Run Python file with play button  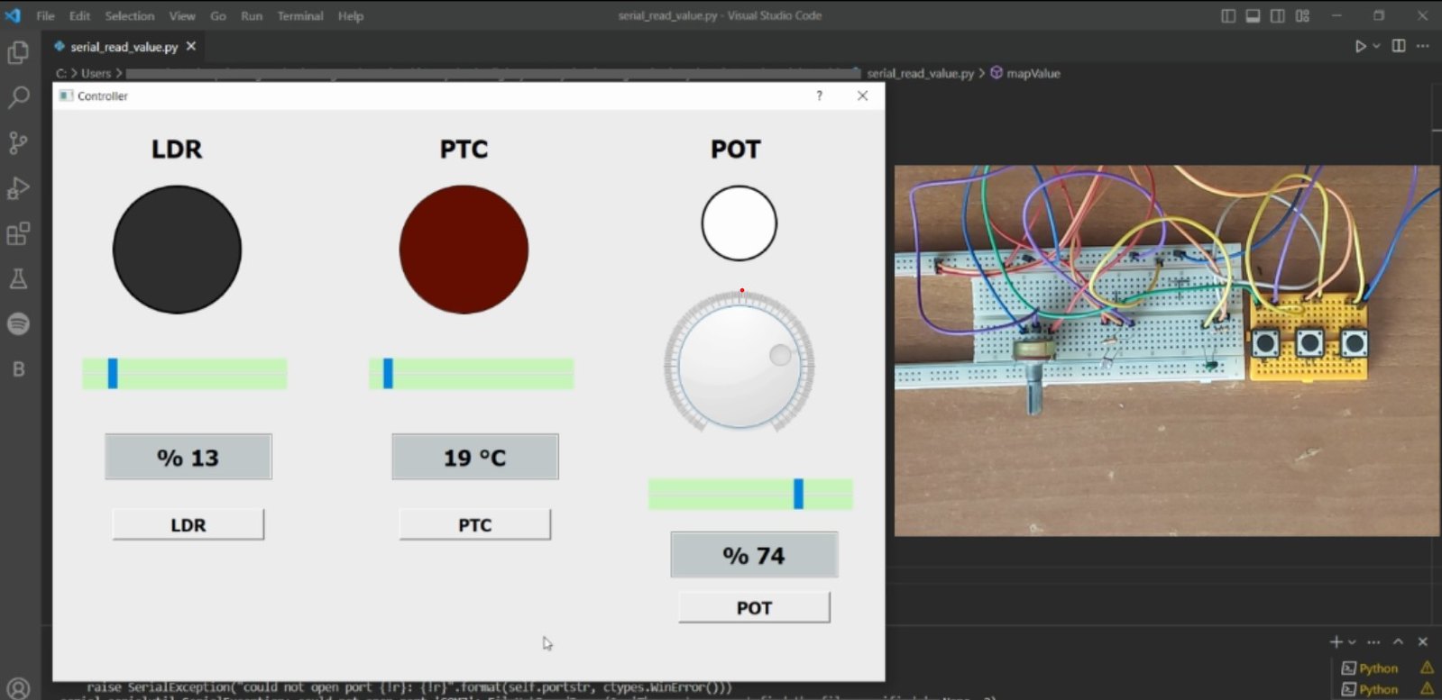[x=1360, y=46]
